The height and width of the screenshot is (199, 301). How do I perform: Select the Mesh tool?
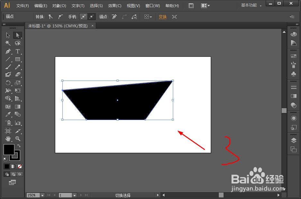coord(8,107)
